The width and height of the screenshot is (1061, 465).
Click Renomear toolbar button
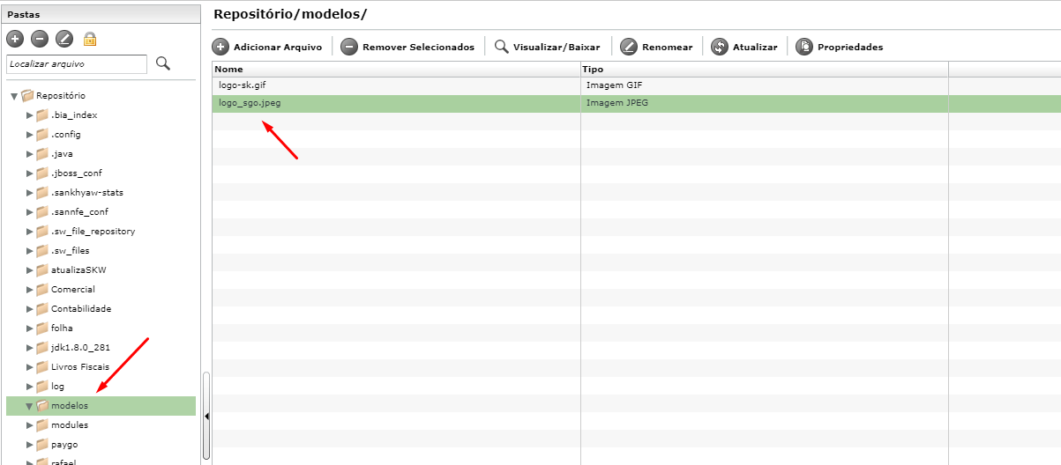(656, 47)
